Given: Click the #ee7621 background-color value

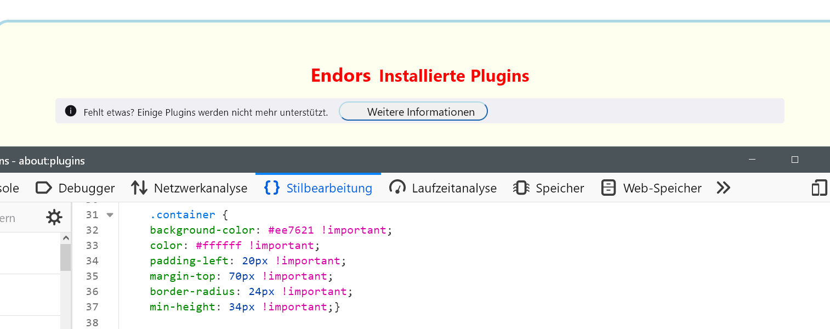Looking at the screenshot, I should (291, 230).
